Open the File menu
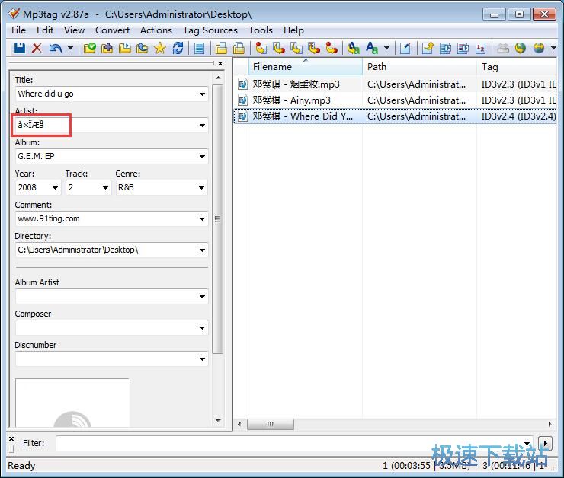564x478 pixels. pyautogui.click(x=19, y=30)
